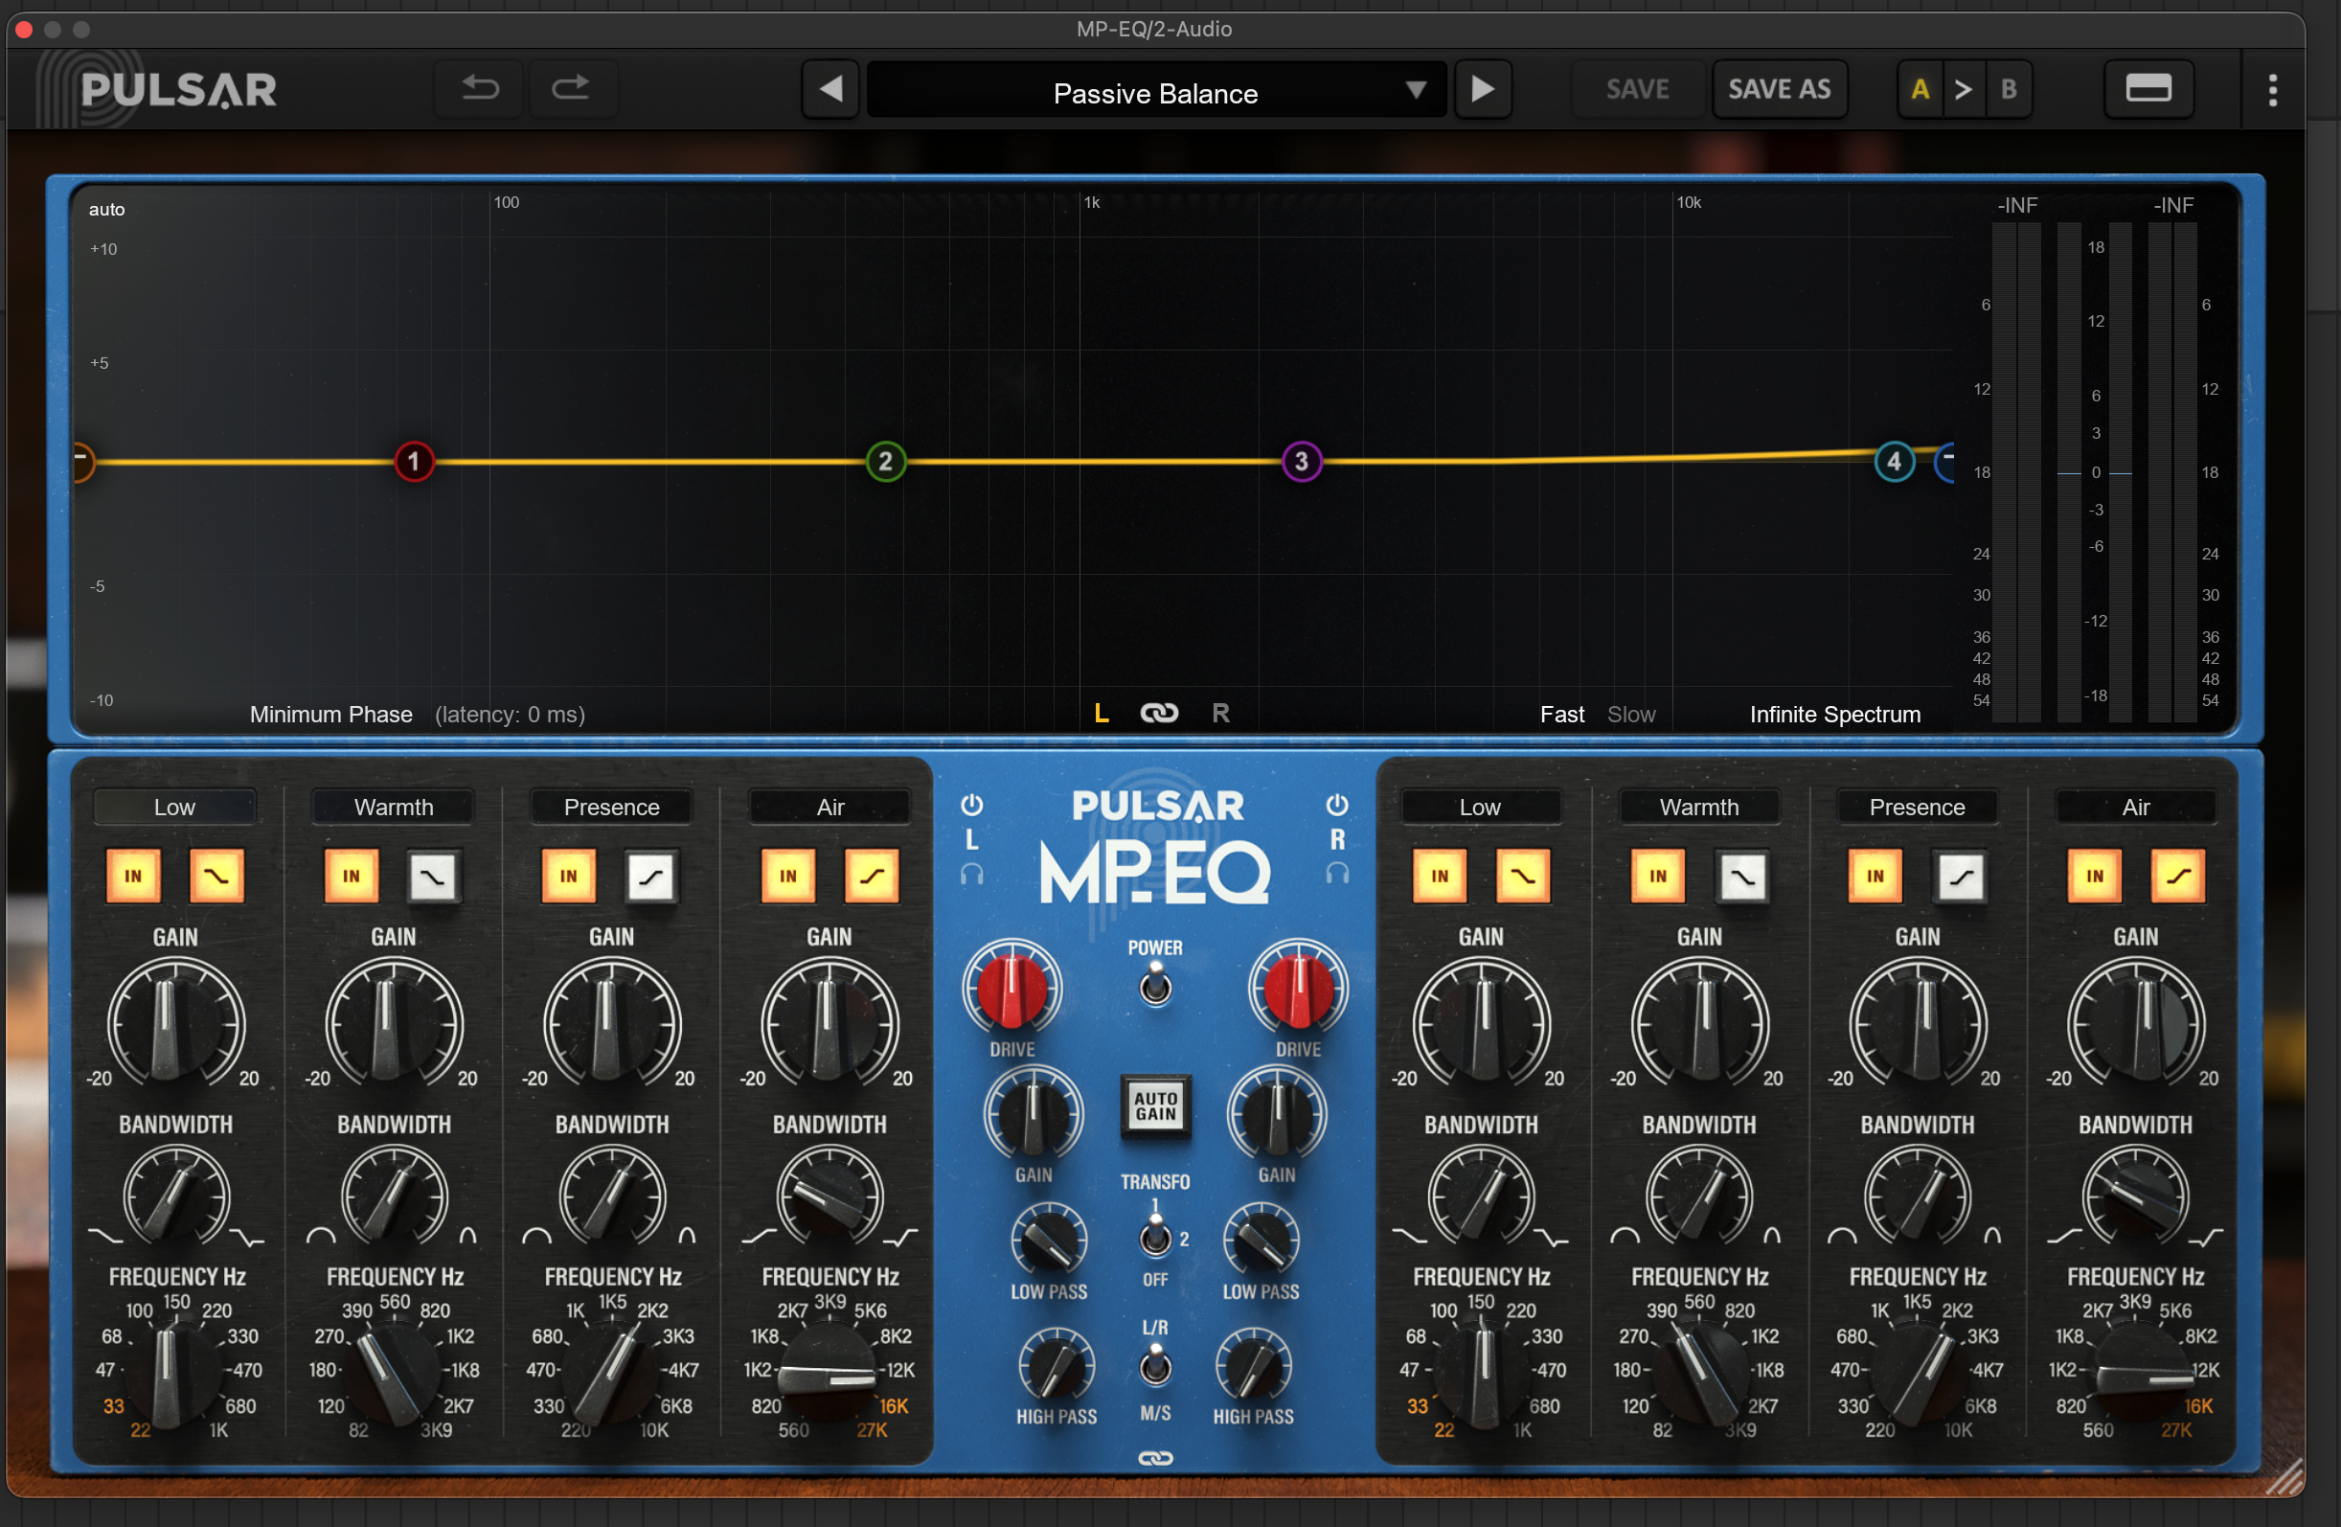Select EQ band node 1 on the graph

coord(414,462)
